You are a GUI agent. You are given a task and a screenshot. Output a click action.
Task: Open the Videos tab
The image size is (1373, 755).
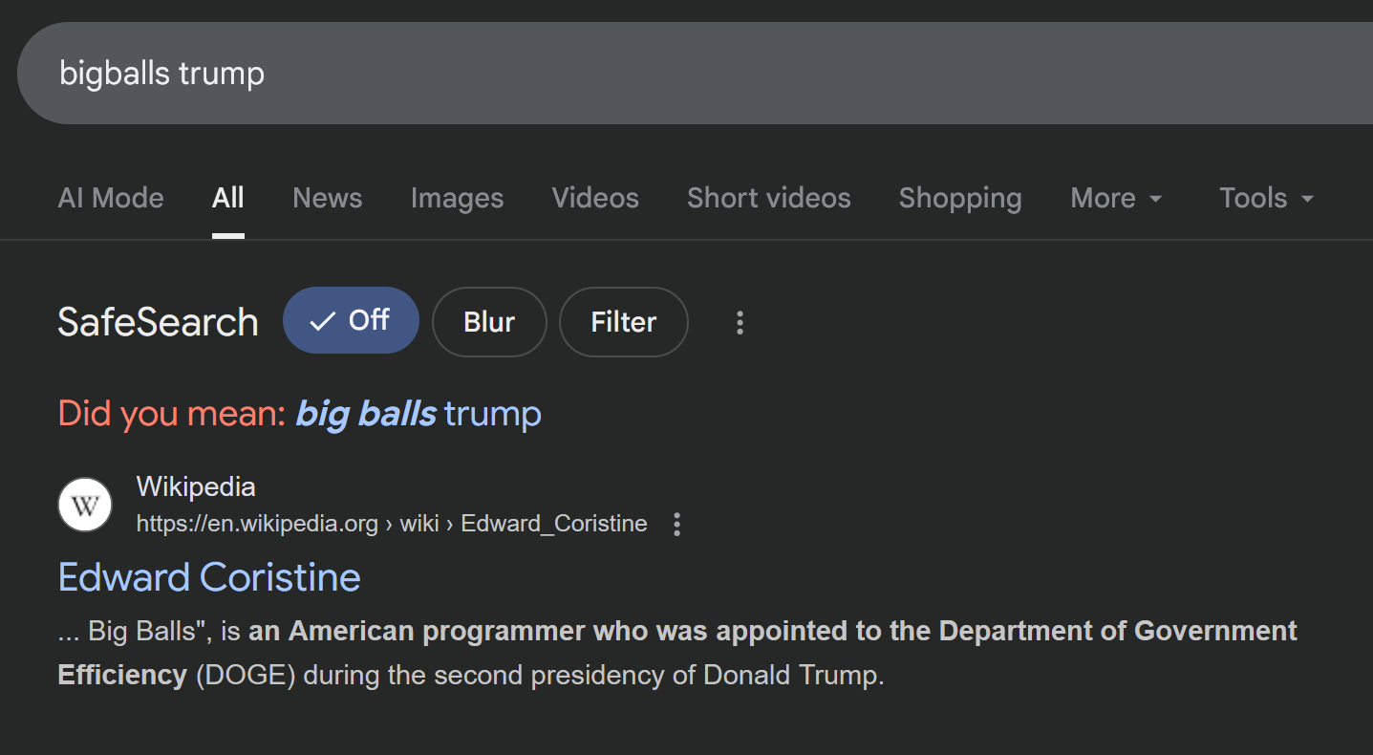coord(595,198)
